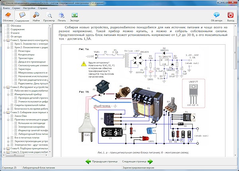This screenshot has width=239, height=171.
Task: Open Вспышки на светодиоде item
Action: click(32, 123)
